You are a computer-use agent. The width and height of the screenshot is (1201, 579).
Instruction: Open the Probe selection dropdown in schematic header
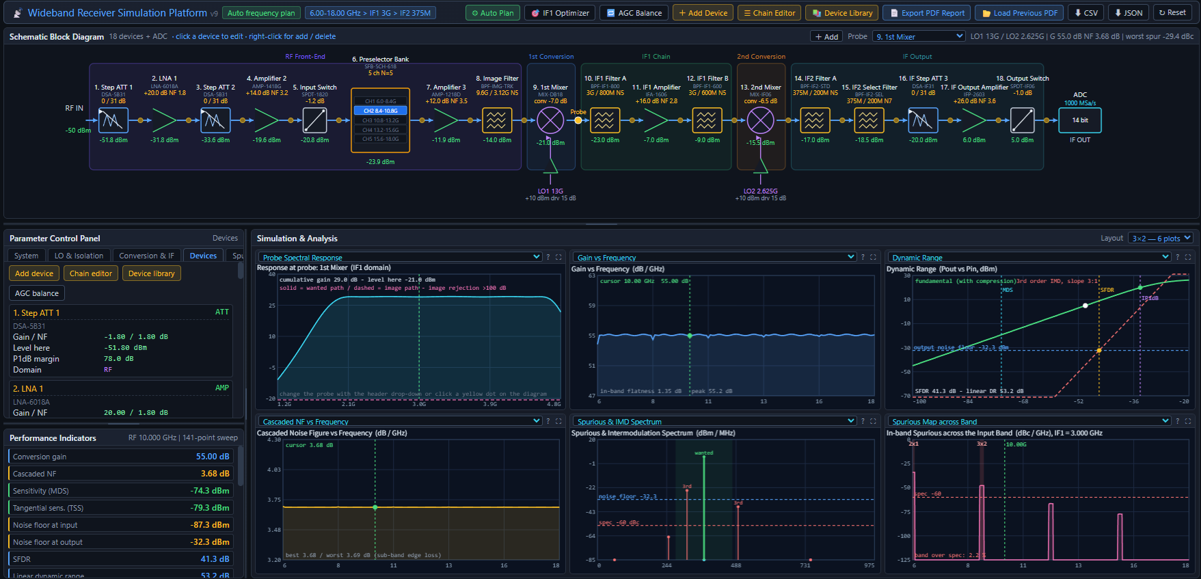[x=919, y=36]
